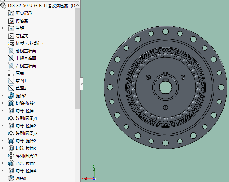The height and width of the screenshot is (182, 229).
Task: Select 材质 <未指定> label
Action: [x=29, y=43]
